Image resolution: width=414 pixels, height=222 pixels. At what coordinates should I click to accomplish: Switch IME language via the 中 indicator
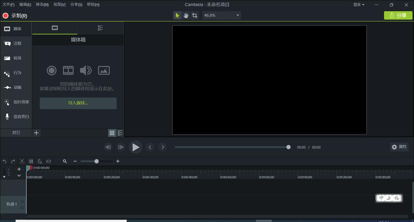tap(381, 198)
